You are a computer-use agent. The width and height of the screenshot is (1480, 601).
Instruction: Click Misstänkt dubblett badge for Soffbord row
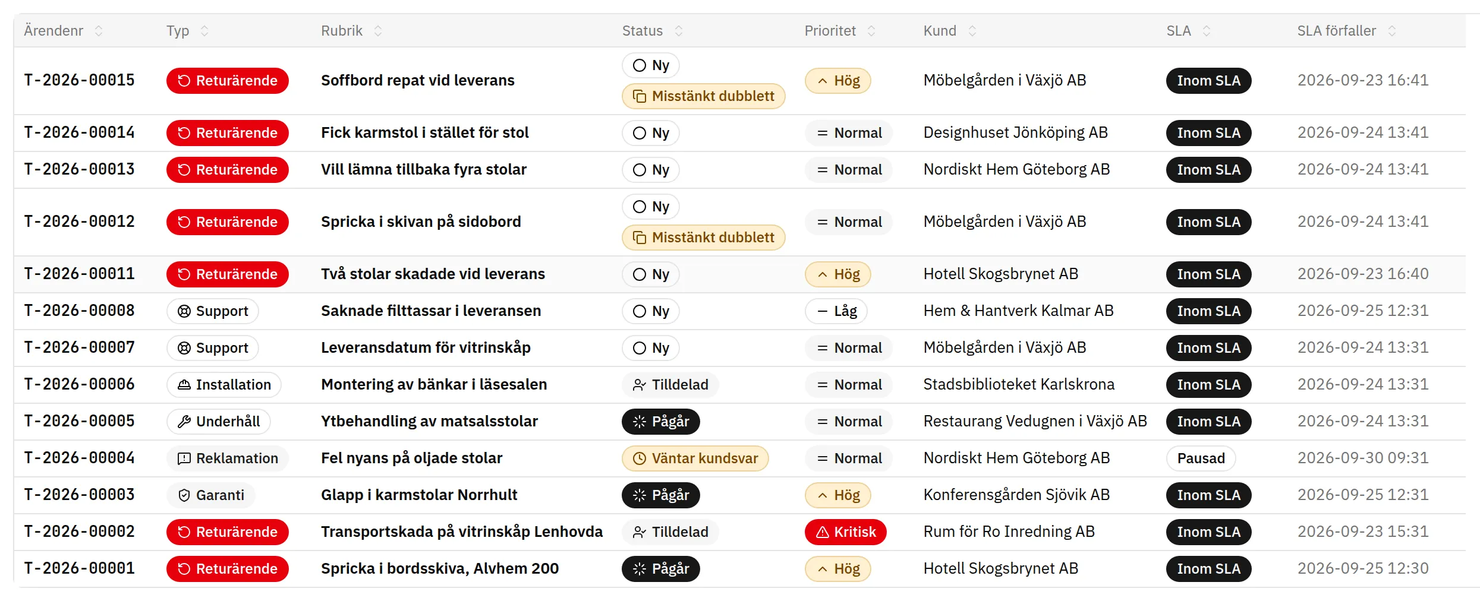click(704, 96)
